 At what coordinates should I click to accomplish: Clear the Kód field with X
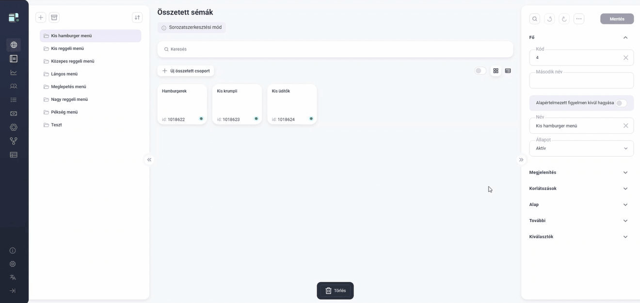[x=625, y=58]
